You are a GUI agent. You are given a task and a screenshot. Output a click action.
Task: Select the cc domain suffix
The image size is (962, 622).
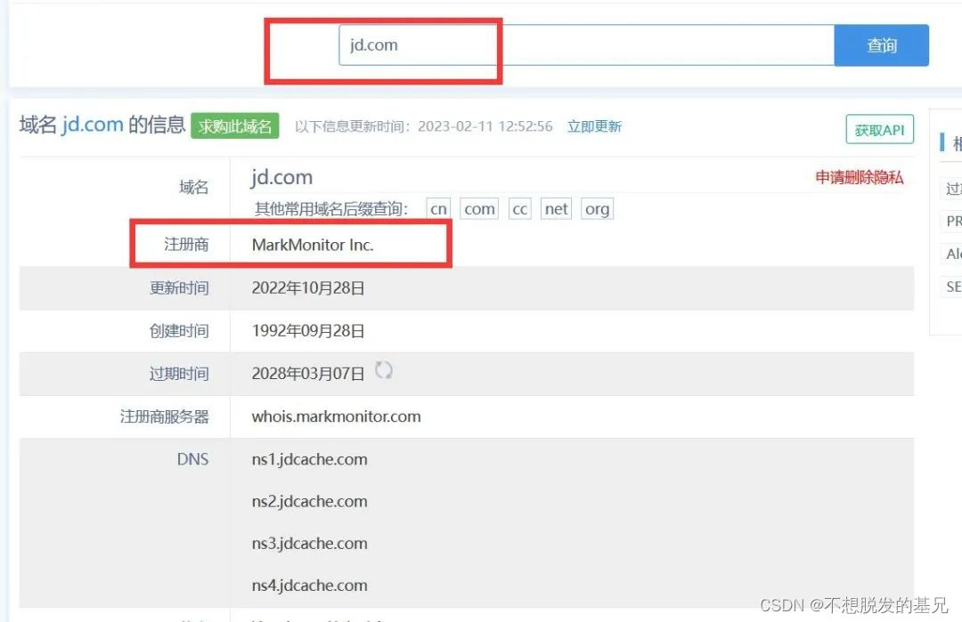coord(519,209)
